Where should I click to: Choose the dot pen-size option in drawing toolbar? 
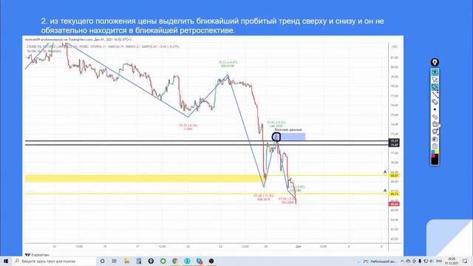point(435,109)
